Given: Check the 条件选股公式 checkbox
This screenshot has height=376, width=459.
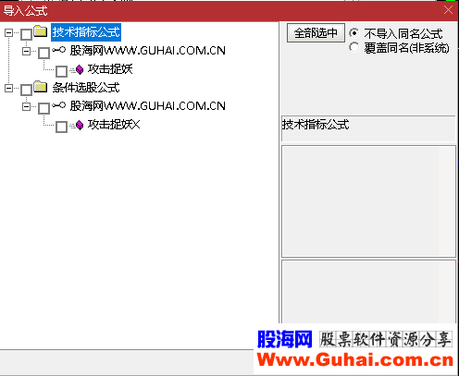Looking at the screenshot, I should click(26, 90).
